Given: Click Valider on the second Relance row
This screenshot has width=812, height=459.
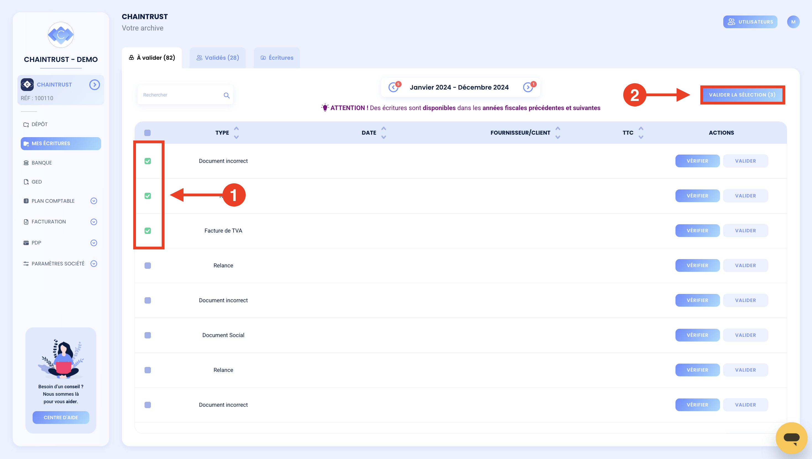Looking at the screenshot, I should (745, 370).
